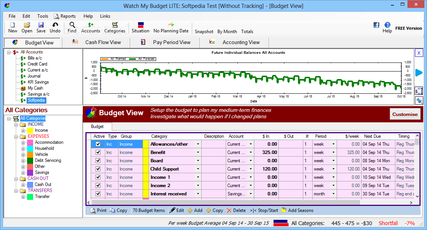Screen dimensions: 427x230
Task: Click blue arrow beside the chart
Action: click(419, 73)
